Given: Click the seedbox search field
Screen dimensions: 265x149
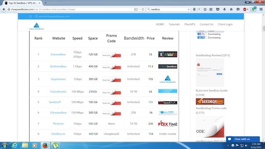Looking at the screenshot, I should [168, 9].
